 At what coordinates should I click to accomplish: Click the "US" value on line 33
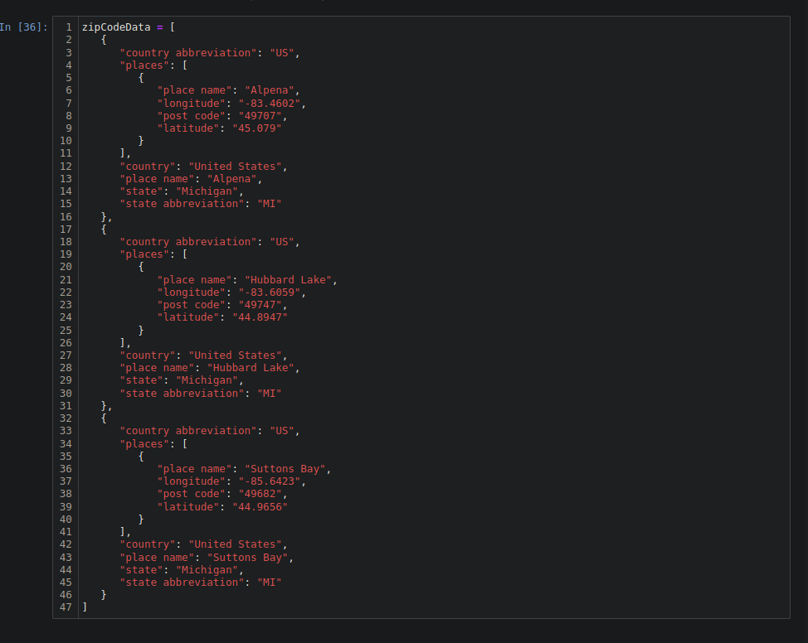282,430
